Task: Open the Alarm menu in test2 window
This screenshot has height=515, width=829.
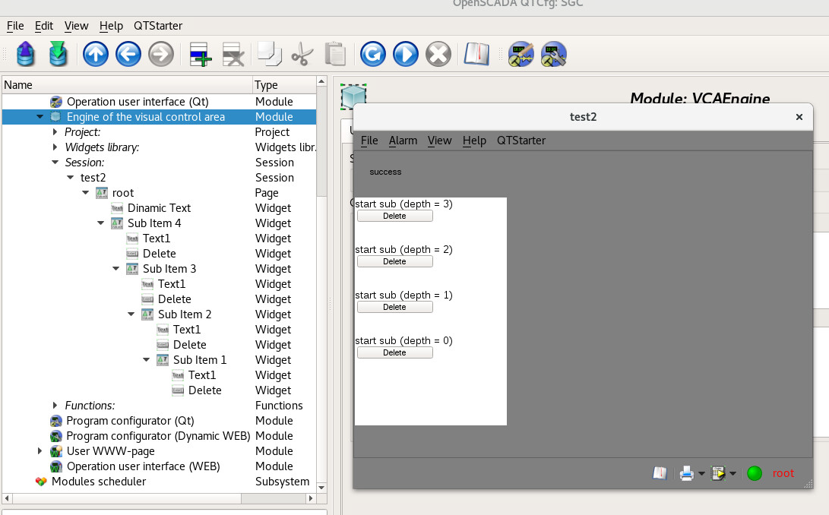Action: tap(403, 141)
